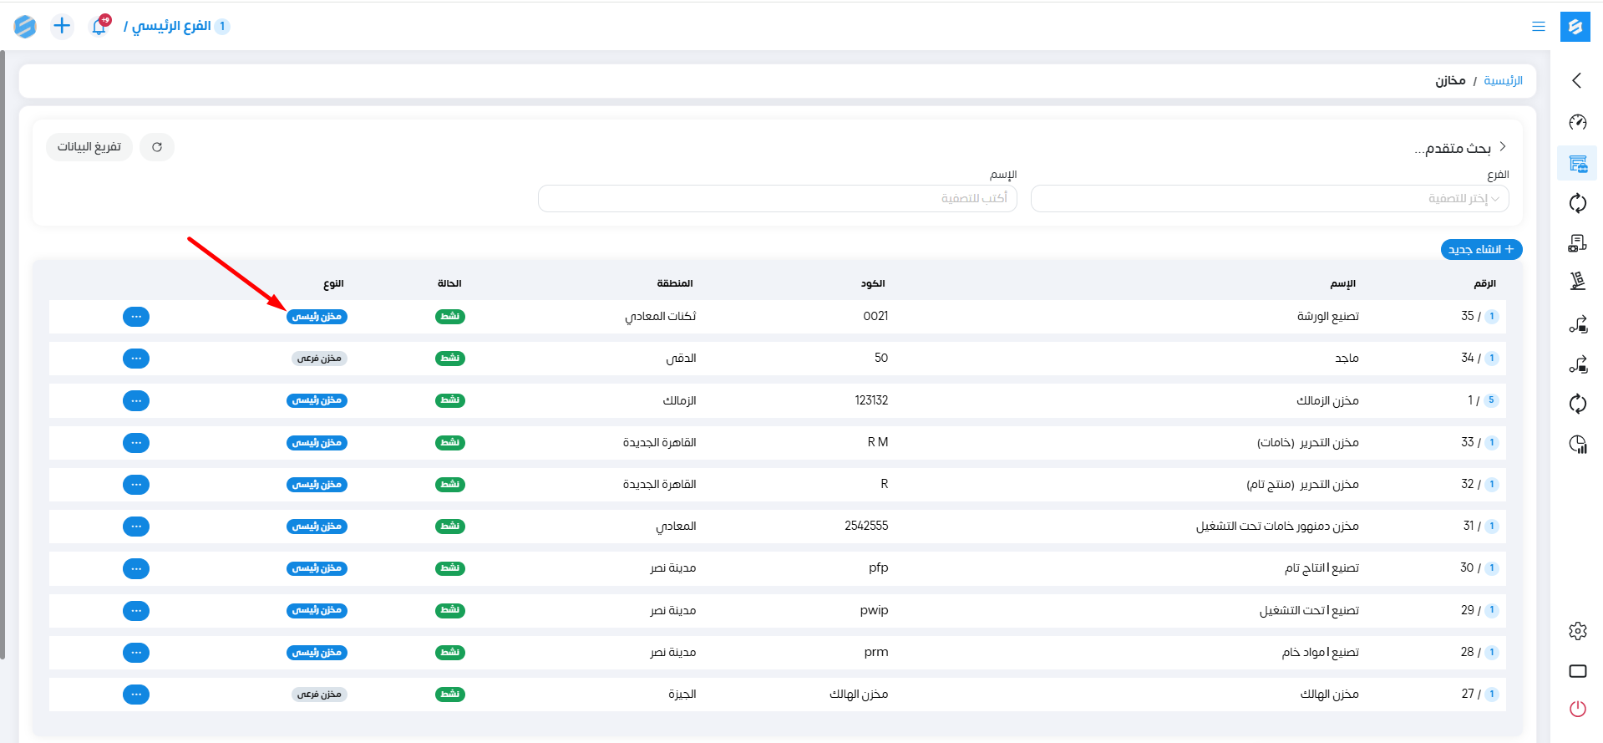The width and height of the screenshot is (1603, 743).
Task: Open the الفرع branch filter dropdown
Action: click(1269, 199)
